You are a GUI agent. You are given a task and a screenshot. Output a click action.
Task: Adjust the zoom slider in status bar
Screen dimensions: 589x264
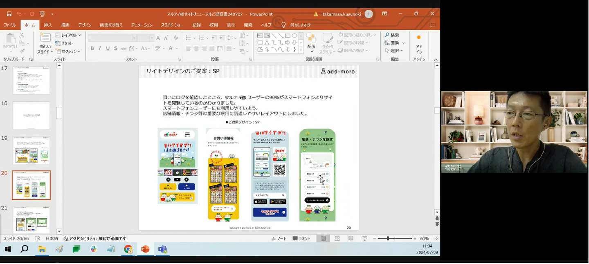pos(388,239)
